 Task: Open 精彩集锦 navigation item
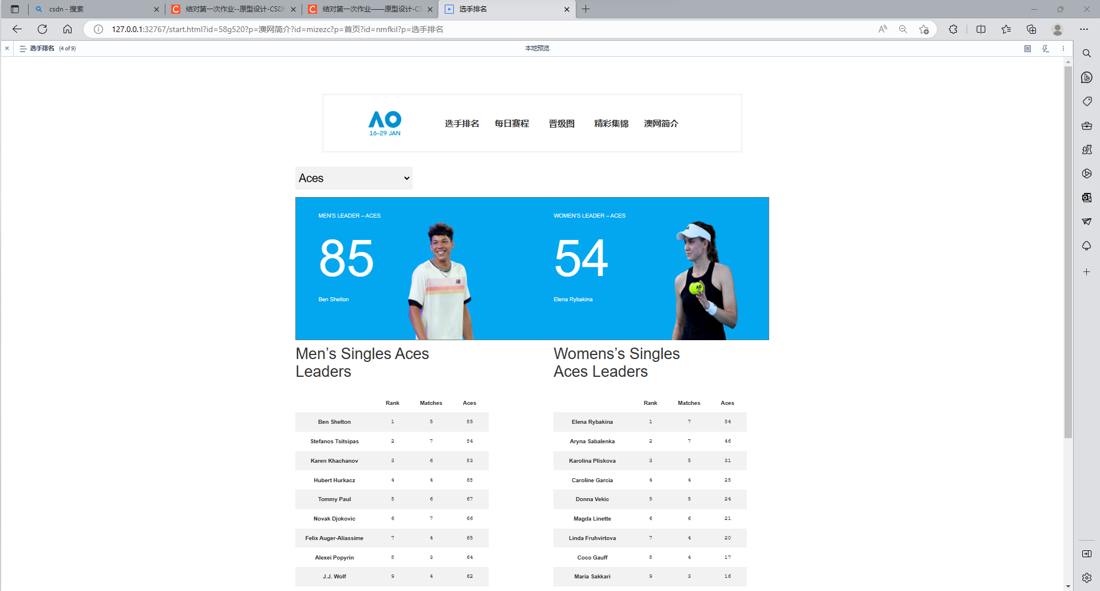(x=611, y=124)
